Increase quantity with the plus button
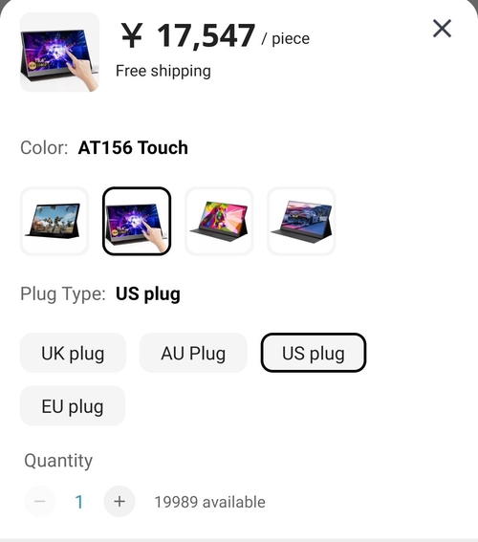Screen dimensions: 478x542 [119, 501]
